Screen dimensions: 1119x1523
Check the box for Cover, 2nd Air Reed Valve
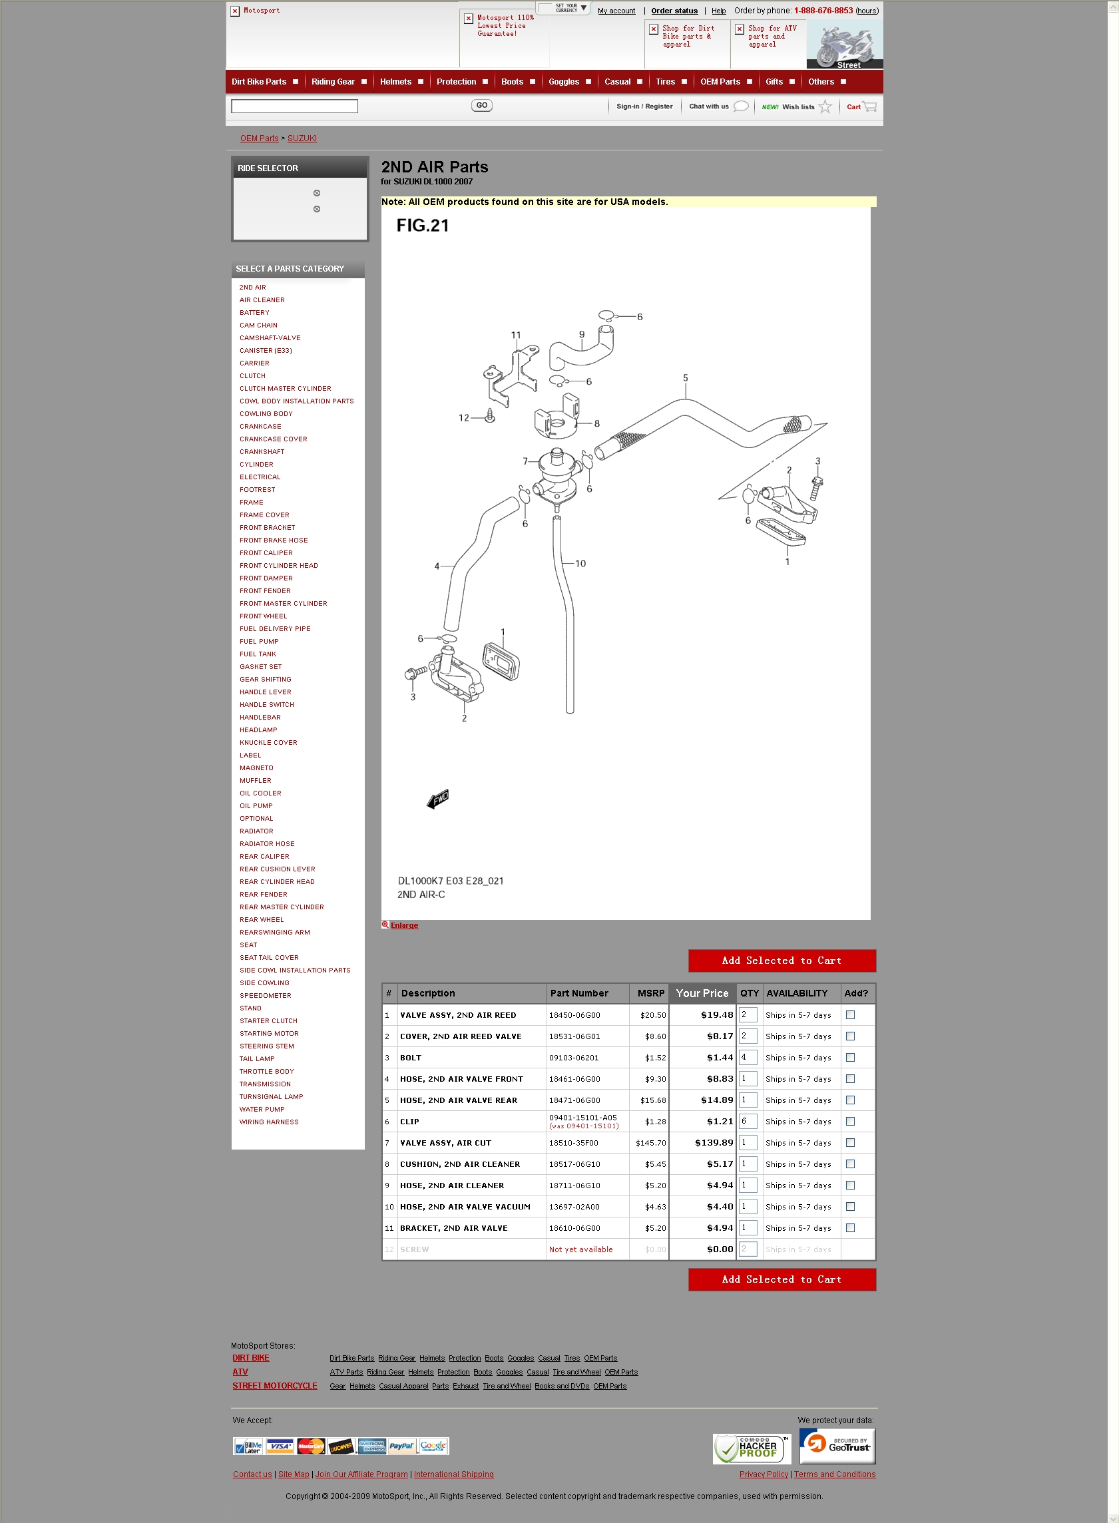click(x=850, y=1036)
